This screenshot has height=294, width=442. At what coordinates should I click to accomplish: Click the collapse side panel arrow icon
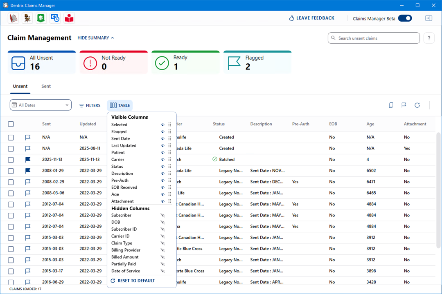coord(428,18)
